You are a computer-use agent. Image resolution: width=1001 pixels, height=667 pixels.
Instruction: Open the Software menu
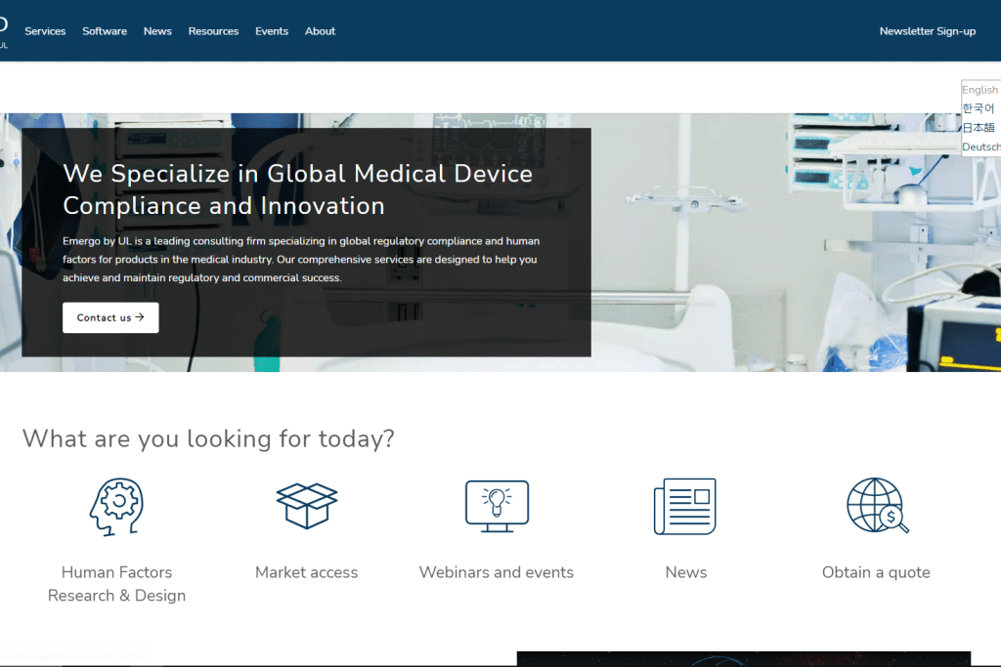click(105, 31)
